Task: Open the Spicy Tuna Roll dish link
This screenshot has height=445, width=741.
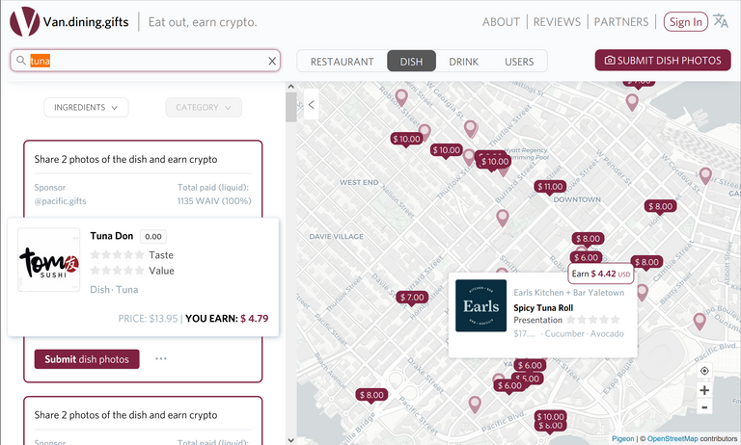Action: point(543,307)
